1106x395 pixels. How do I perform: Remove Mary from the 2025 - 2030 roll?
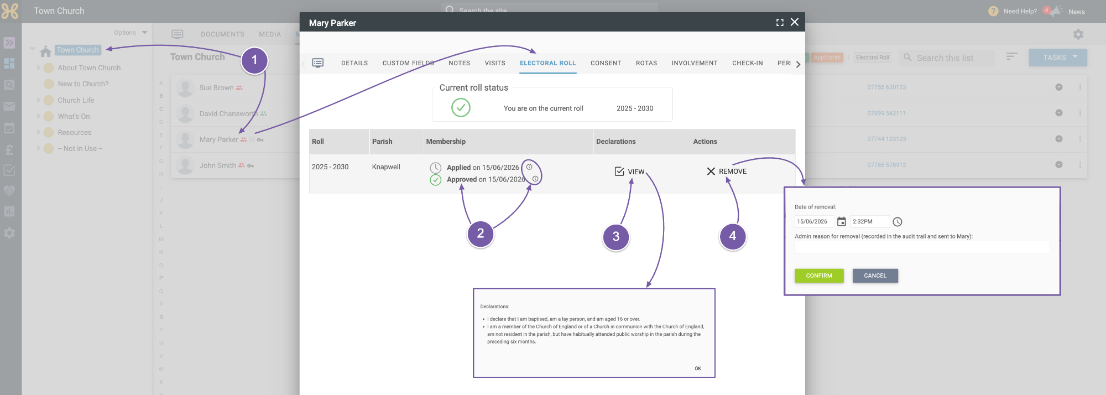726,171
